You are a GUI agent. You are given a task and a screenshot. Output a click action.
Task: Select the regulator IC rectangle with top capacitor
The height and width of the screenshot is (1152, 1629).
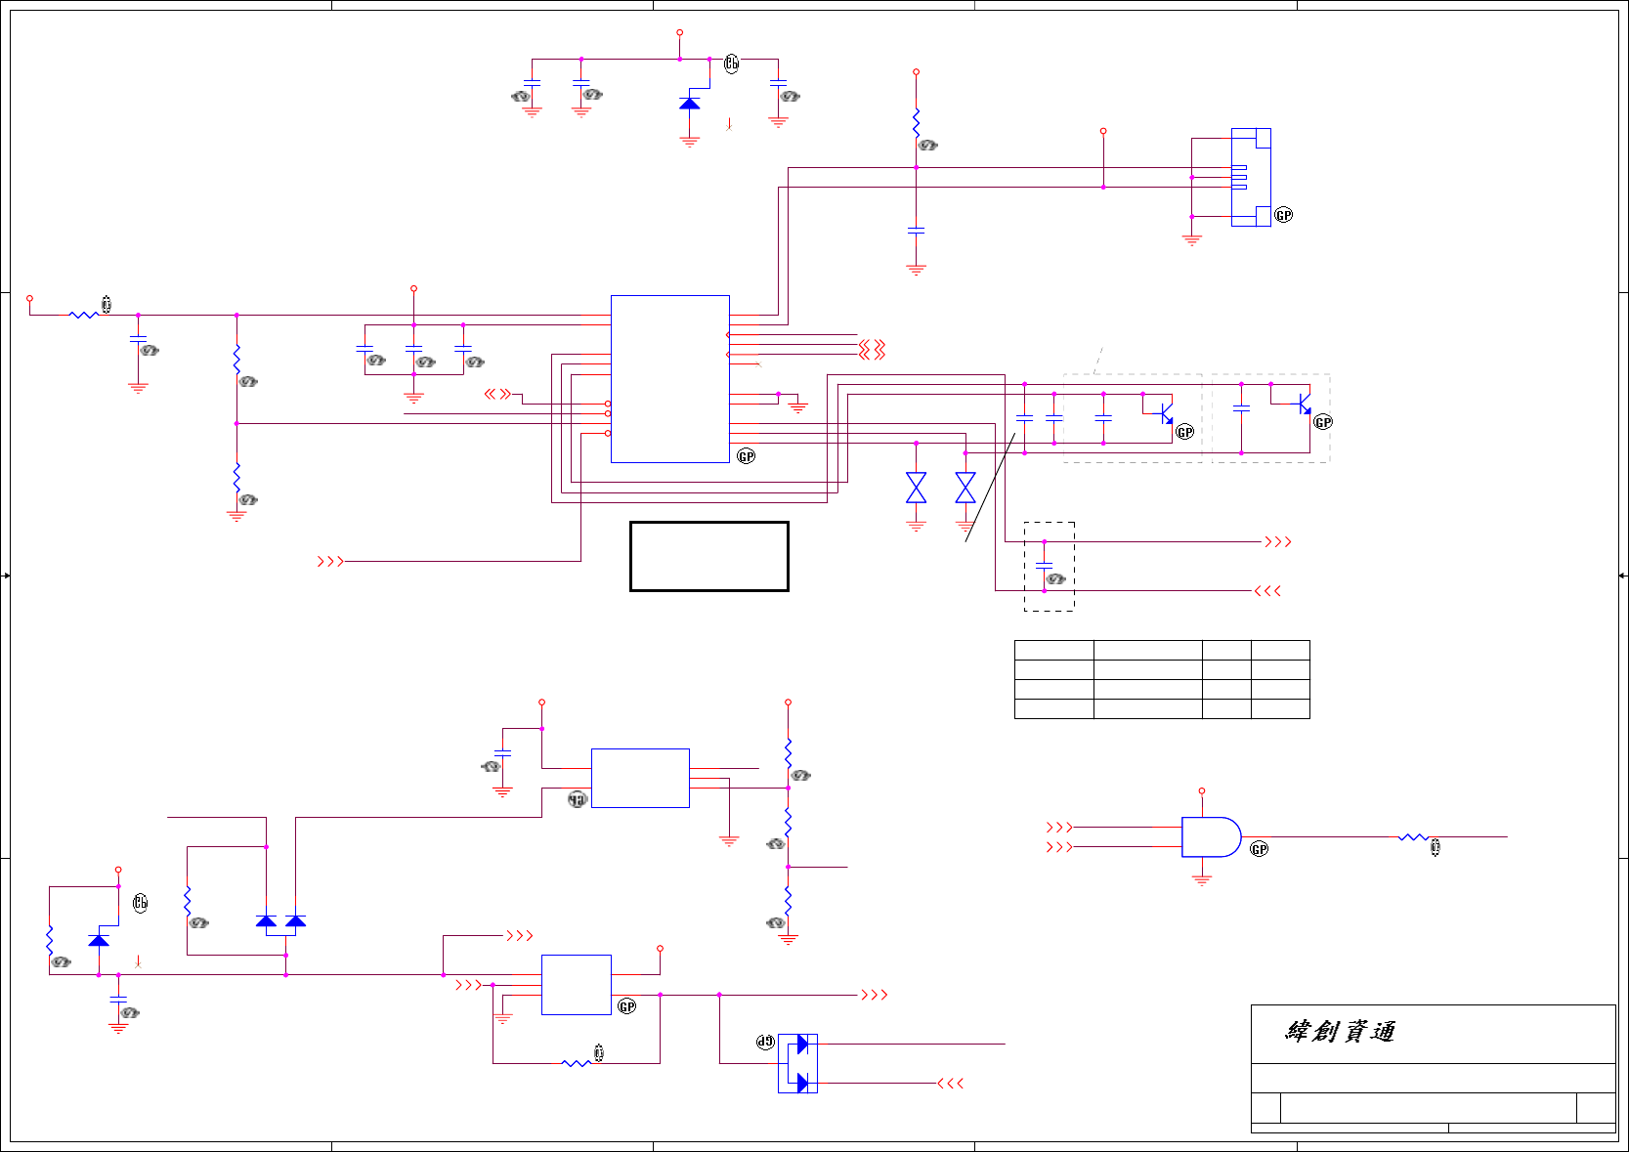coord(640,778)
